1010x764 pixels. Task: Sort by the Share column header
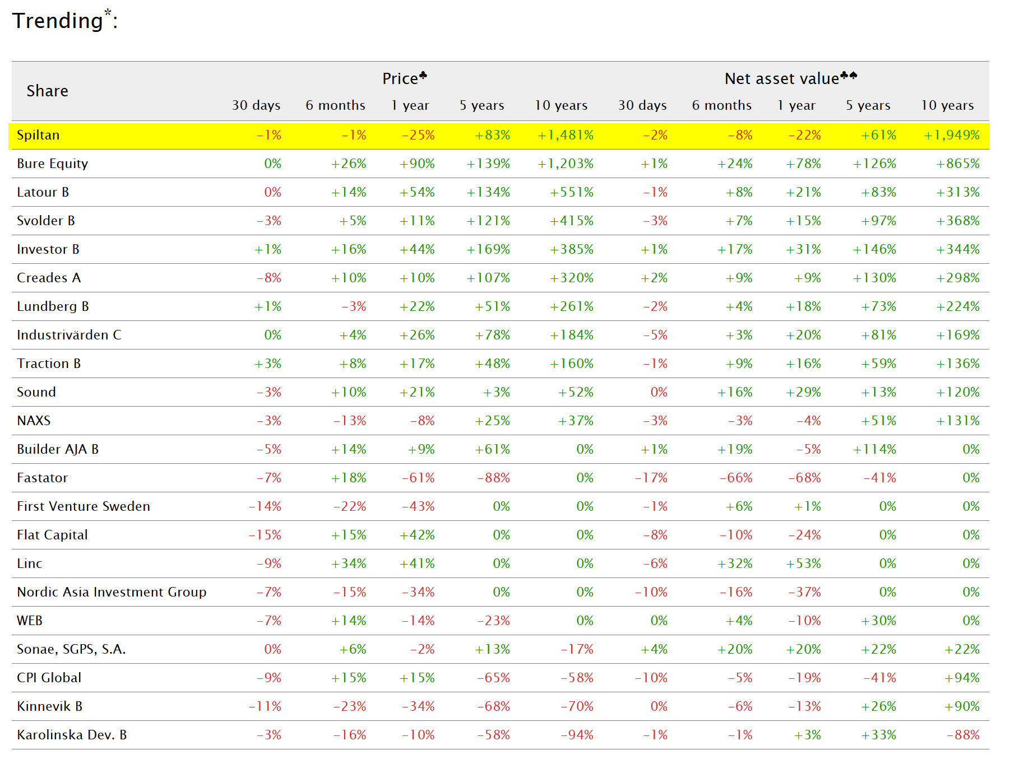[x=48, y=91]
